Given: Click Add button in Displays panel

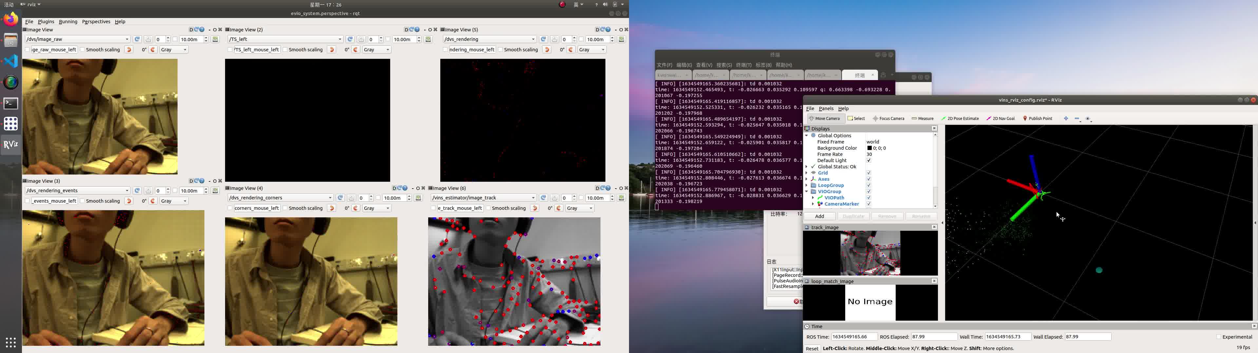Looking at the screenshot, I should (819, 216).
